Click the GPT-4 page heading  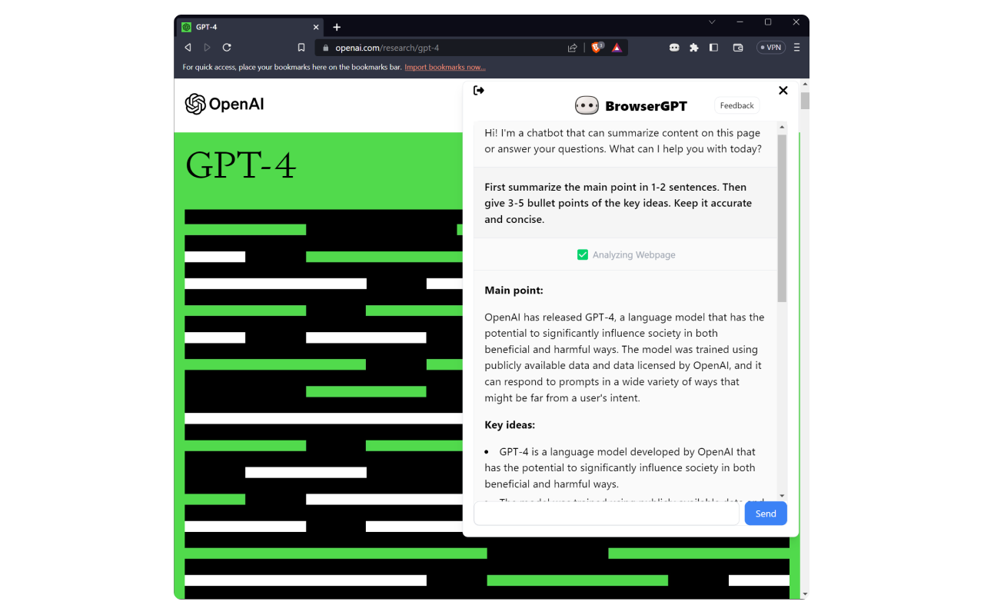241,165
